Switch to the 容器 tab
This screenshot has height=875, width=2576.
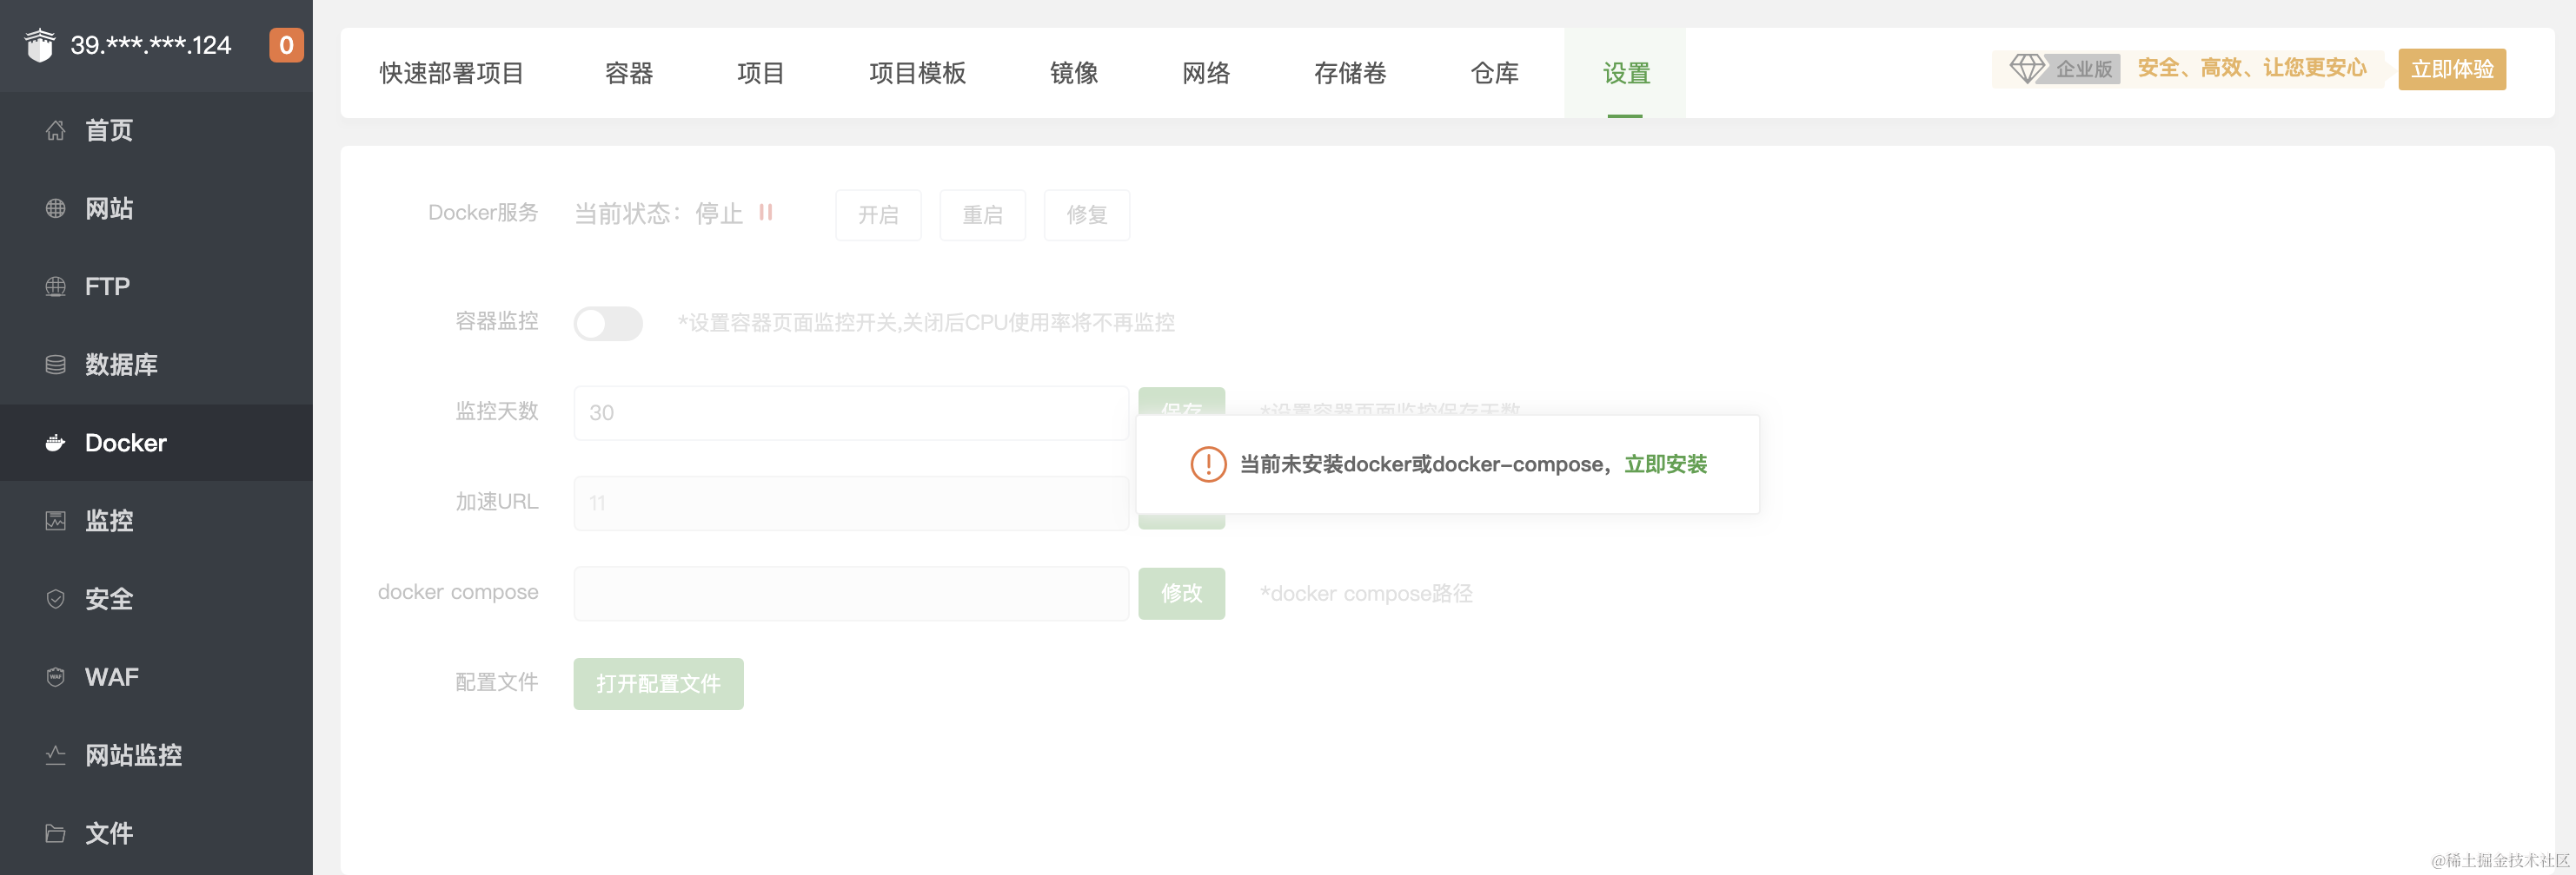[x=628, y=73]
